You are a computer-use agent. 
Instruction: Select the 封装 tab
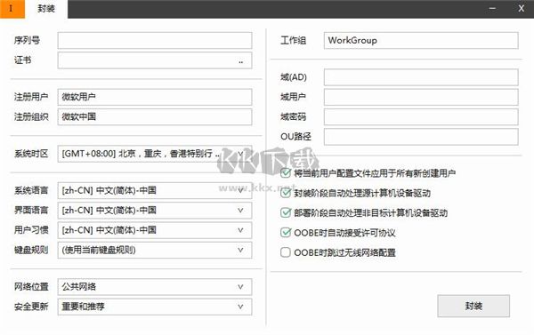tap(46, 9)
